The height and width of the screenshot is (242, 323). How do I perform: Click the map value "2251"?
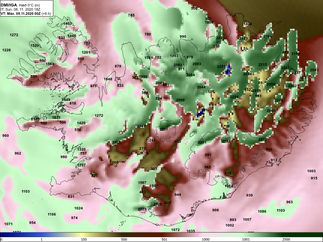pyautogui.click(x=222, y=66)
